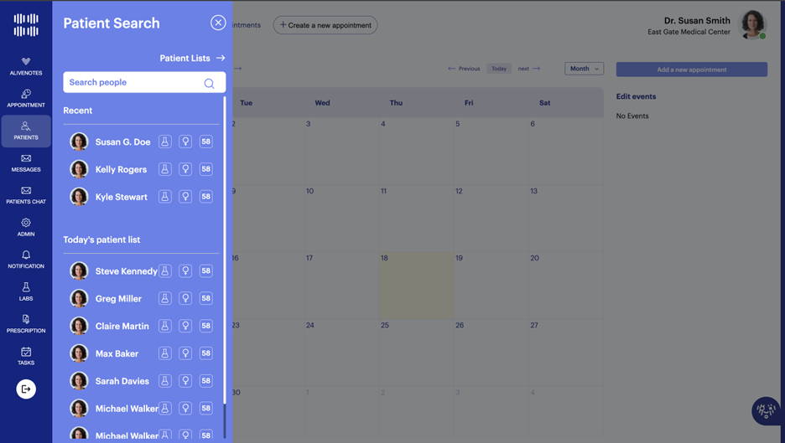Viewport: 785px width, 443px height.
Task: Open Notification bell in sidebar
Action: [x=26, y=259]
